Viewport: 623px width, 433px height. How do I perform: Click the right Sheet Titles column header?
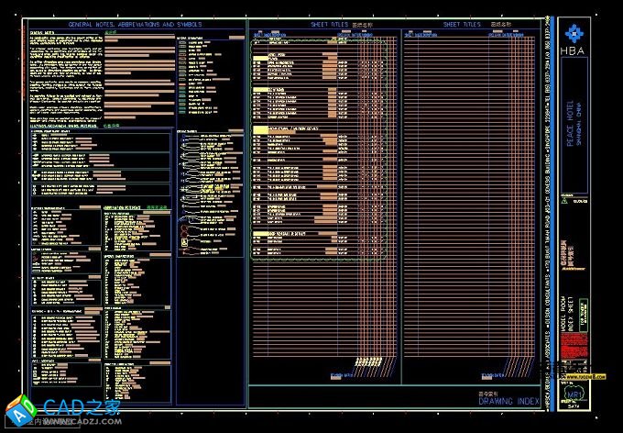pos(462,25)
